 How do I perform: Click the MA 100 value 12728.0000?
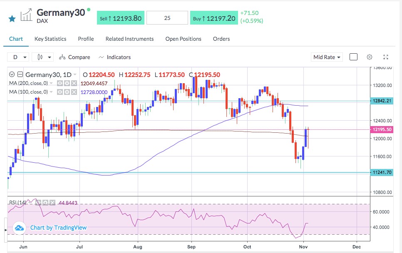click(94, 92)
